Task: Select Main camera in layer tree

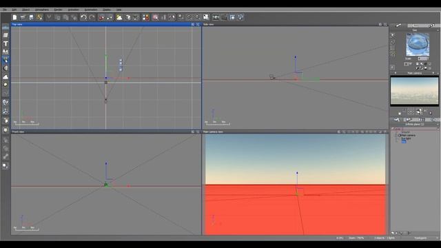Action: pyautogui.click(x=409, y=135)
